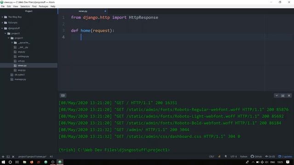Open Task View on taskbar

(x=17, y=162)
